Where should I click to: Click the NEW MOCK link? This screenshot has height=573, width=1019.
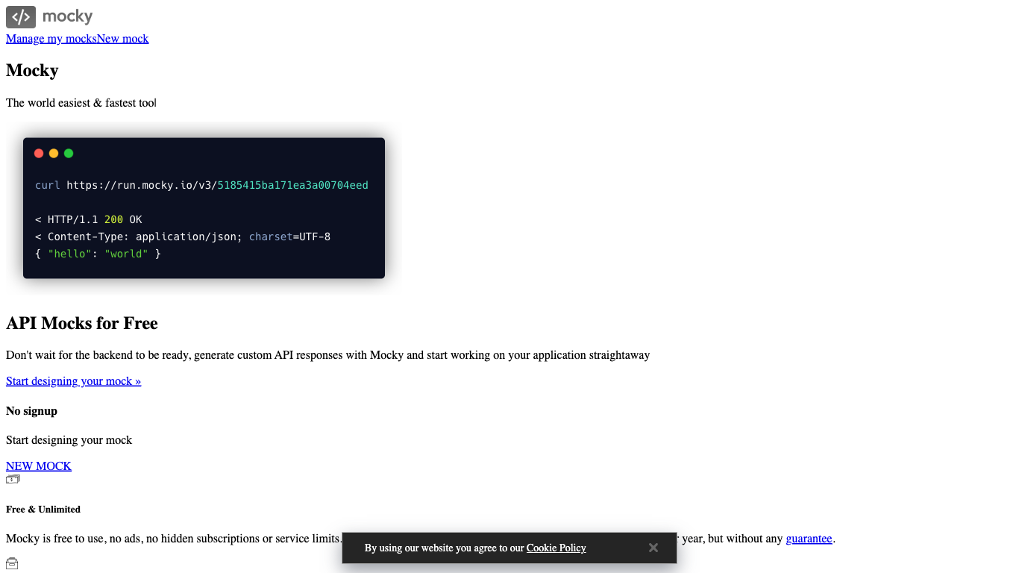[x=39, y=466]
